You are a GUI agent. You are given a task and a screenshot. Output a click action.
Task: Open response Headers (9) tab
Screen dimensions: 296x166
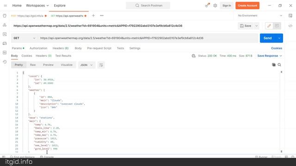point(43,56)
